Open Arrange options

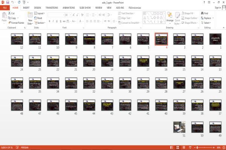170,18
